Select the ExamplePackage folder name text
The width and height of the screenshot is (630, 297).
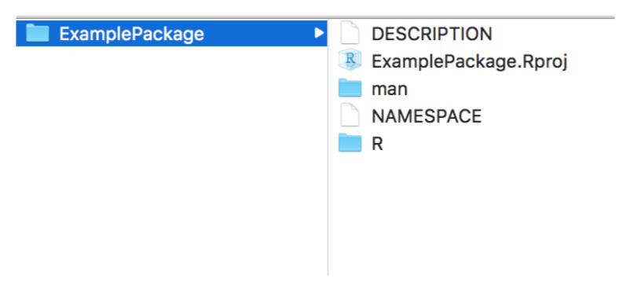tap(132, 34)
